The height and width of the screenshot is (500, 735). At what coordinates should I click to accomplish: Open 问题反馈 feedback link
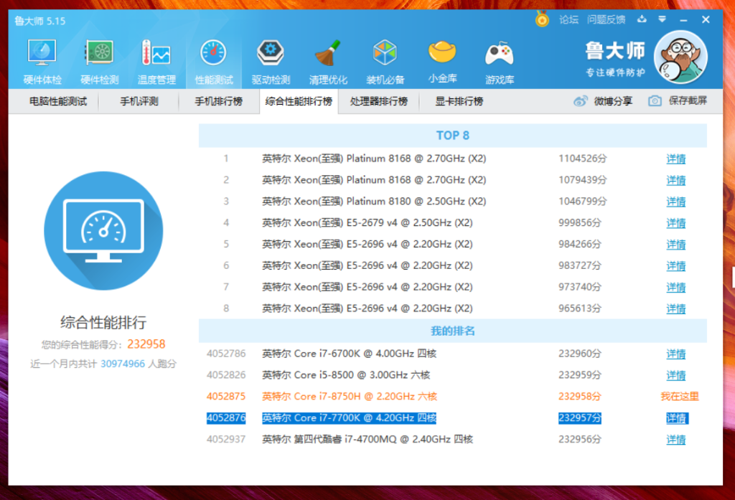click(x=606, y=19)
